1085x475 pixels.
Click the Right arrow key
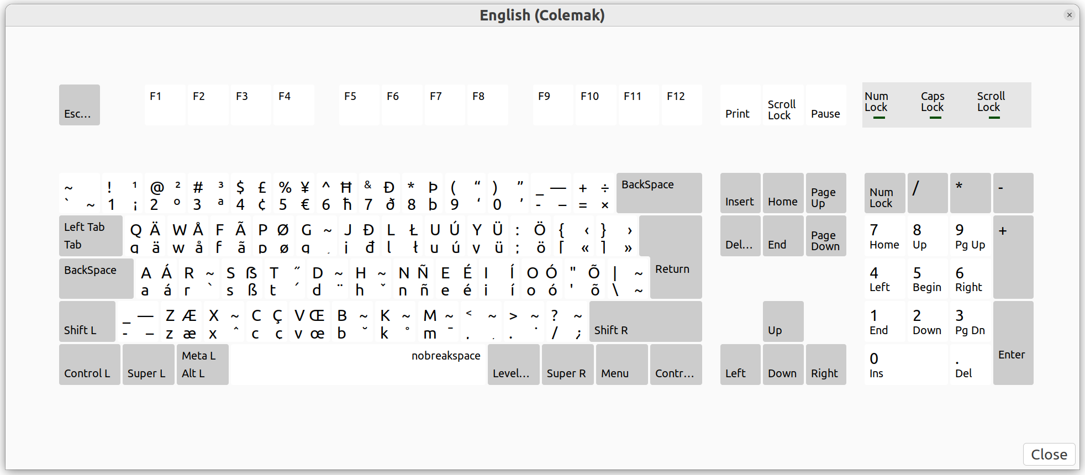pos(826,365)
